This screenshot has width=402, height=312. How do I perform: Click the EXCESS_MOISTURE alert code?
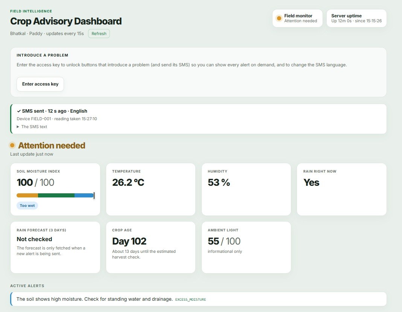(190, 300)
